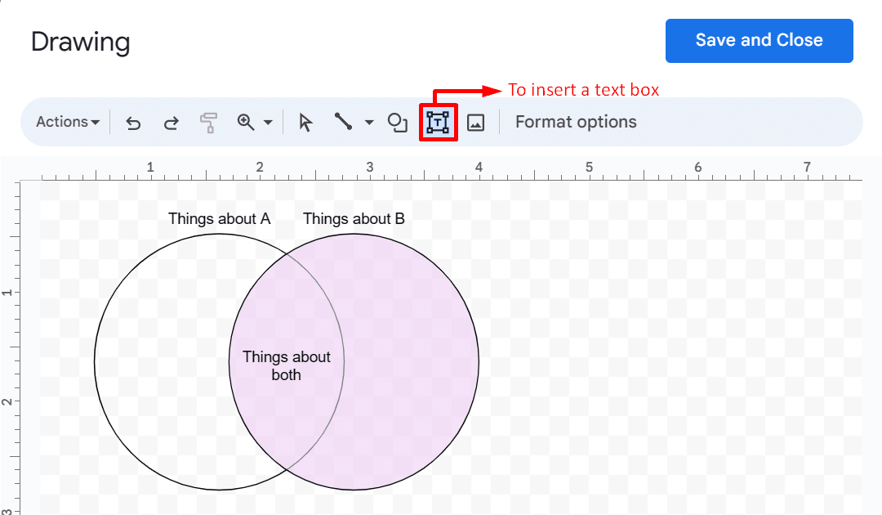Select the Things about both text

click(286, 365)
